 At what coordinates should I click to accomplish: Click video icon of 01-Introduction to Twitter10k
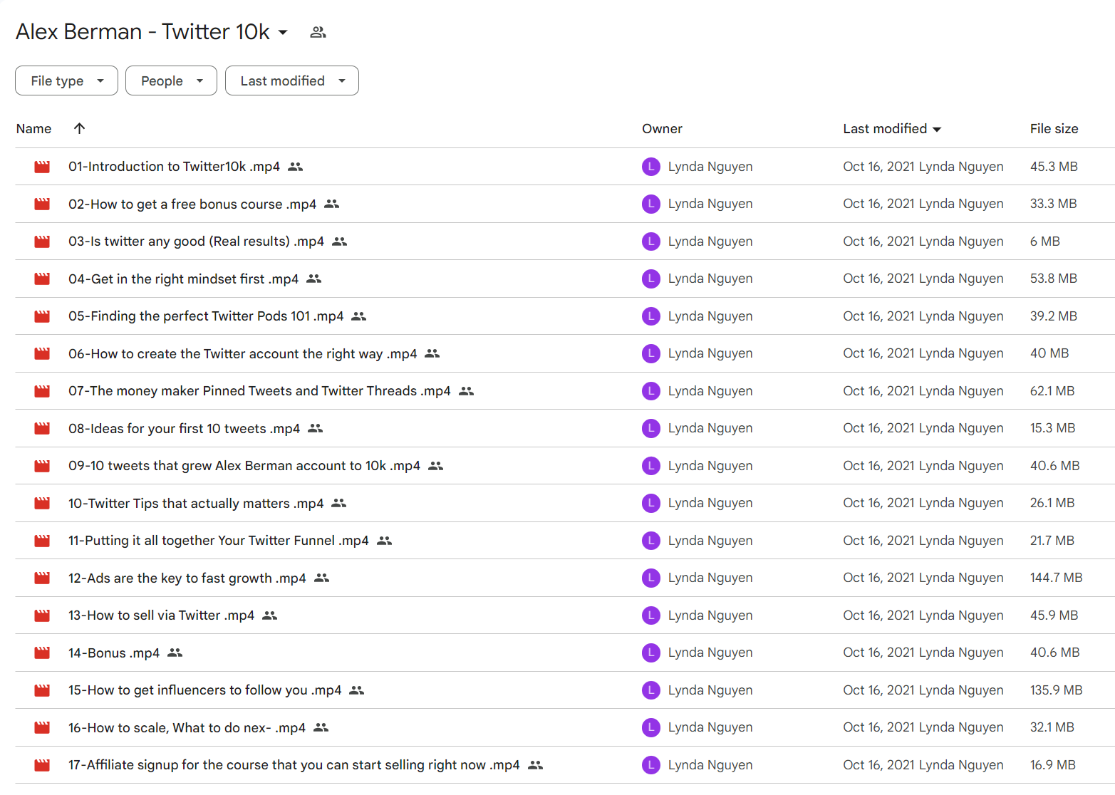tap(42, 167)
